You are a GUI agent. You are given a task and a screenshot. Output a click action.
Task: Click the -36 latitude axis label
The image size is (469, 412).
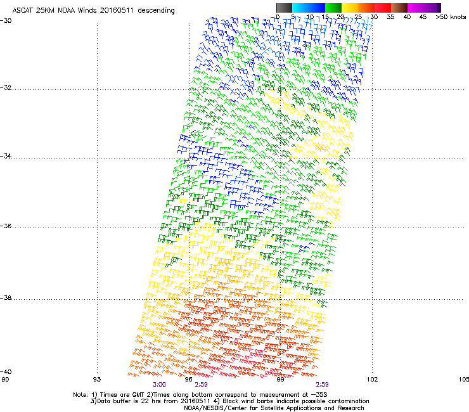[x=6, y=226]
